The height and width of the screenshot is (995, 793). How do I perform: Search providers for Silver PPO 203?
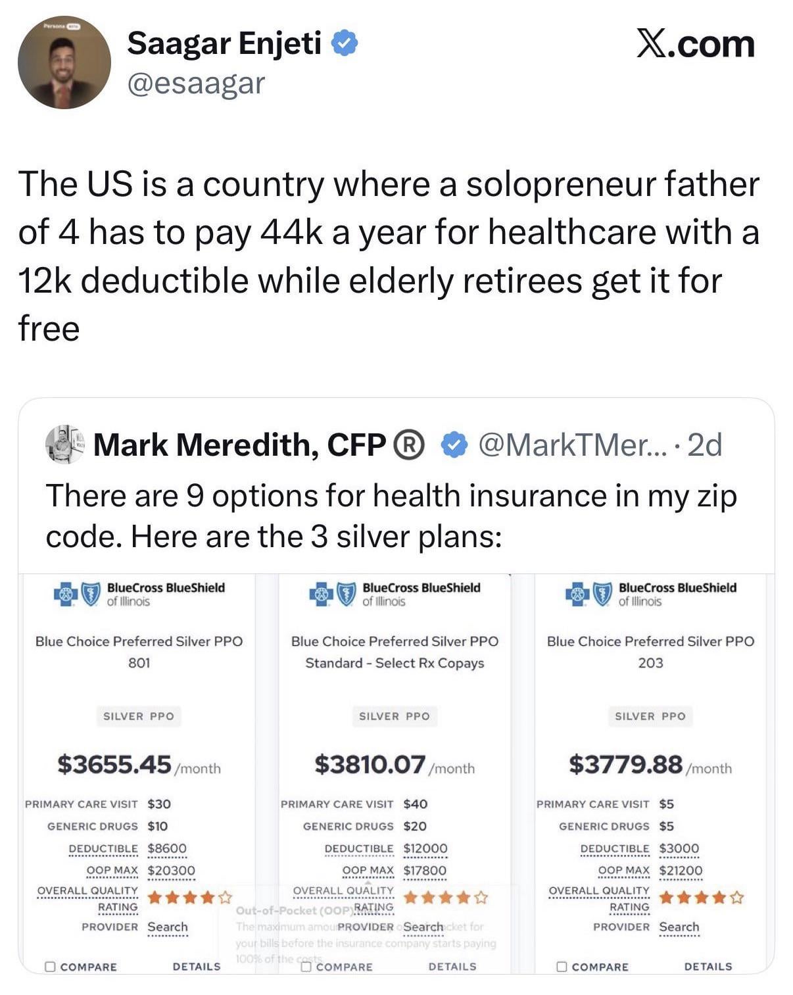click(679, 927)
